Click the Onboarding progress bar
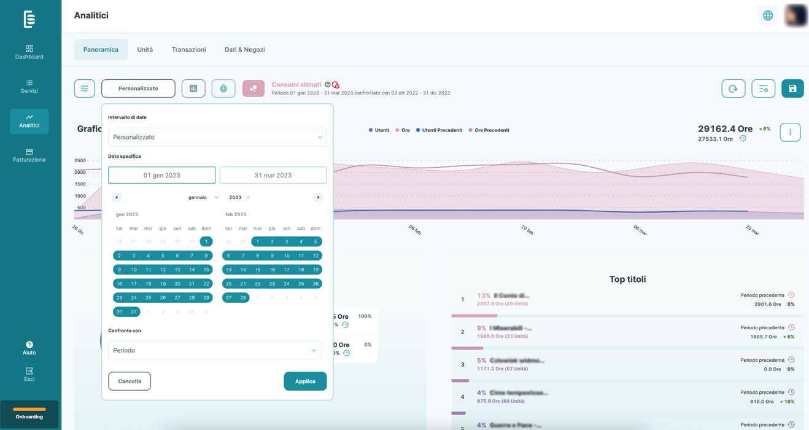The height and width of the screenshot is (430, 809). (29, 409)
